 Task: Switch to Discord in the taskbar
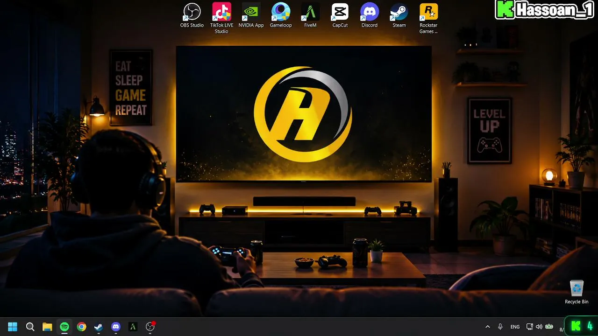pyautogui.click(x=116, y=327)
